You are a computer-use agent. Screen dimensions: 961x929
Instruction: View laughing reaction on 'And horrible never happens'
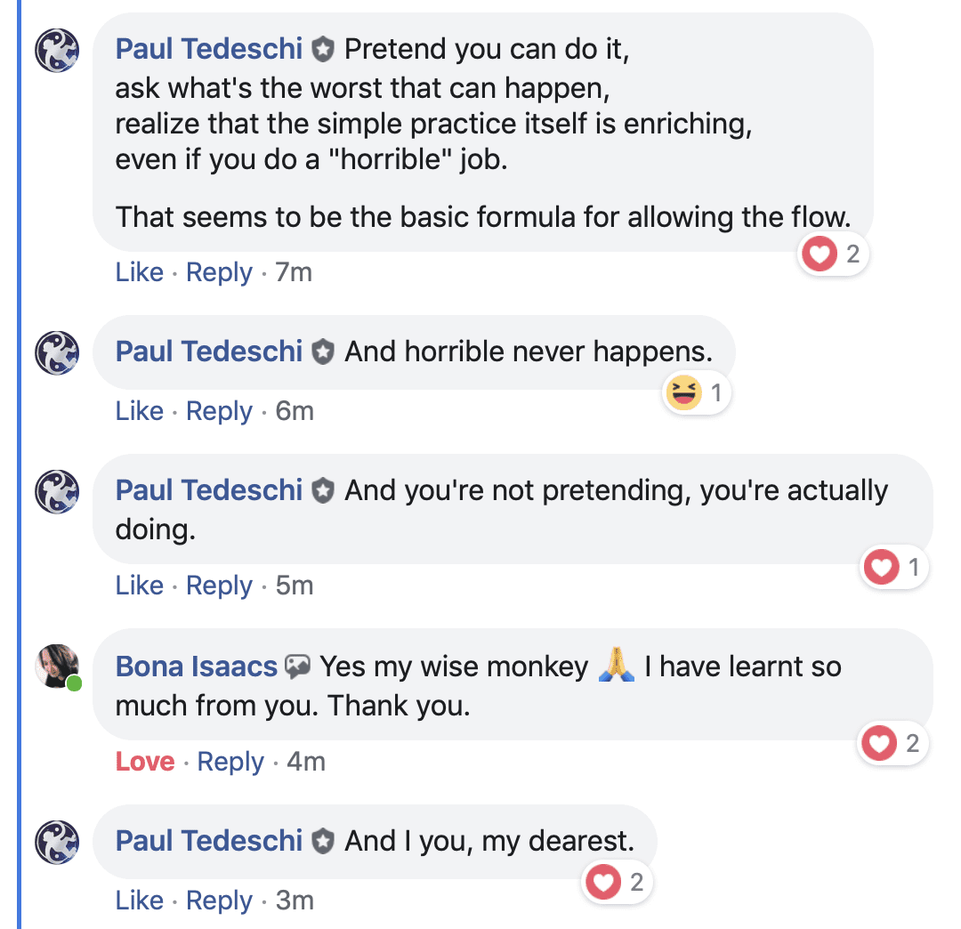[x=697, y=392]
